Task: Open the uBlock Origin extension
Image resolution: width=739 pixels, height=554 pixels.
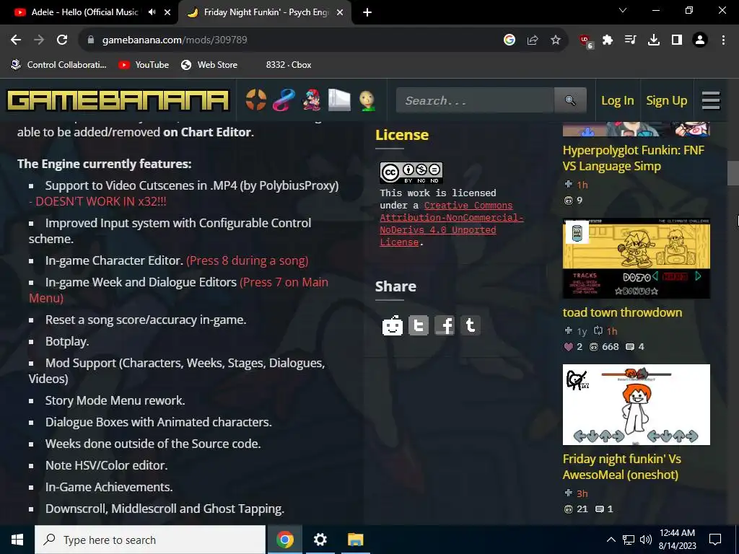Action: point(586,41)
